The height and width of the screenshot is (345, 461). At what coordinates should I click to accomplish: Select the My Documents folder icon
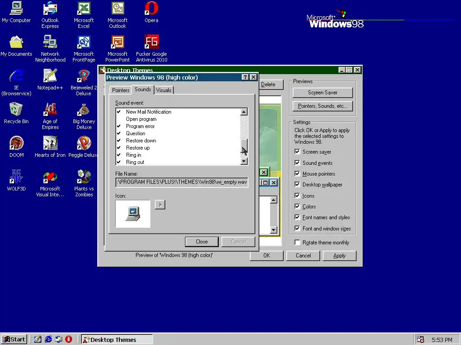click(16, 46)
